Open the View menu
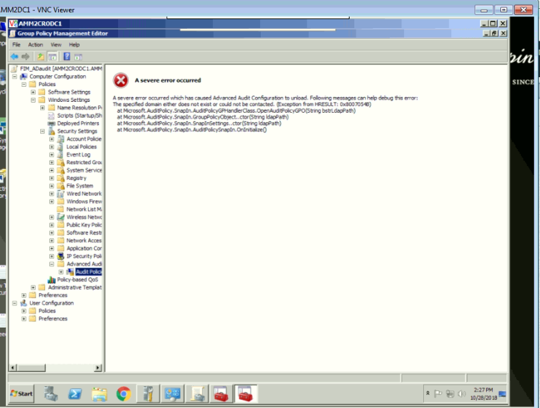The image size is (540, 408). click(56, 44)
